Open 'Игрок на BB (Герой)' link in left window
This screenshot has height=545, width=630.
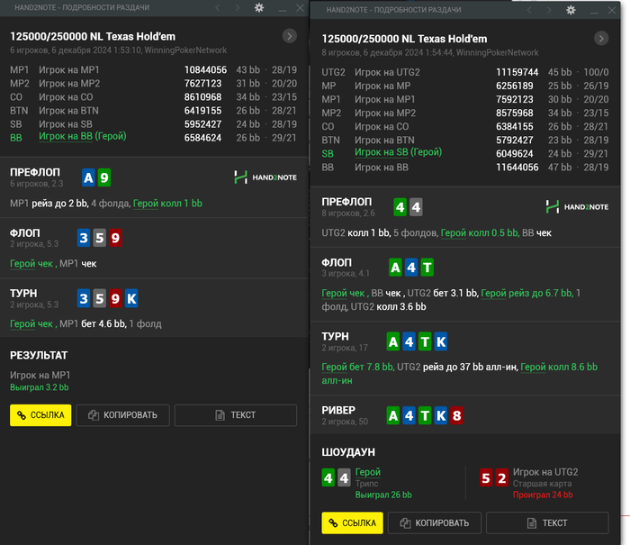(83, 137)
